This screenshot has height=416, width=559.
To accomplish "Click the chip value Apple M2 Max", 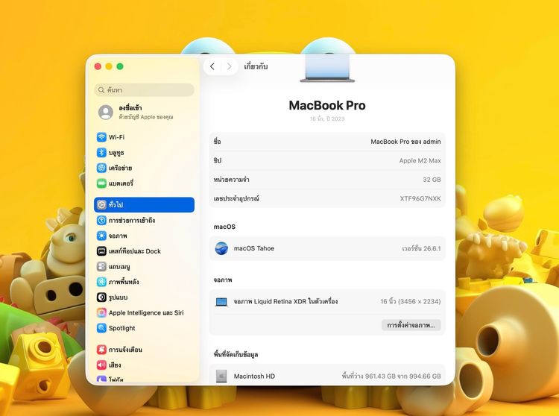I will pyautogui.click(x=420, y=161).
